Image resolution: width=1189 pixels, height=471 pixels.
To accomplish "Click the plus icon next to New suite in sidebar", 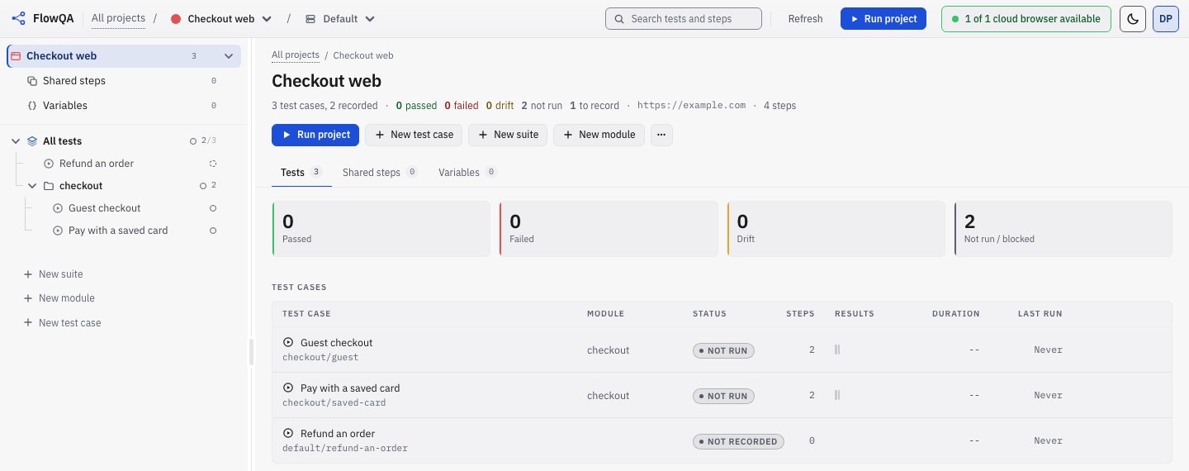I will click(28, 274).
